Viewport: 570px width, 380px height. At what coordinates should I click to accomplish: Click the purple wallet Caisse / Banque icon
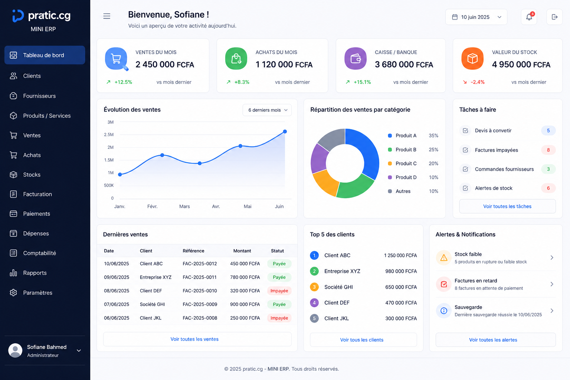(356, 59)
